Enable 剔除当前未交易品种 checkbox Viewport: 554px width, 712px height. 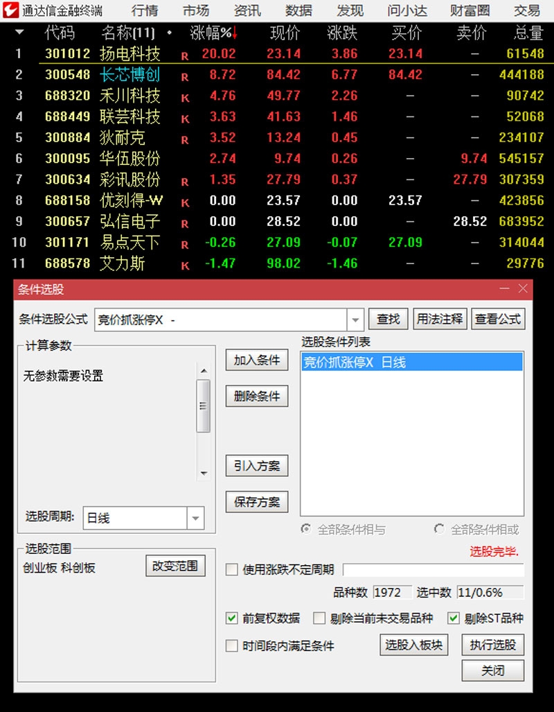[319, 618]
